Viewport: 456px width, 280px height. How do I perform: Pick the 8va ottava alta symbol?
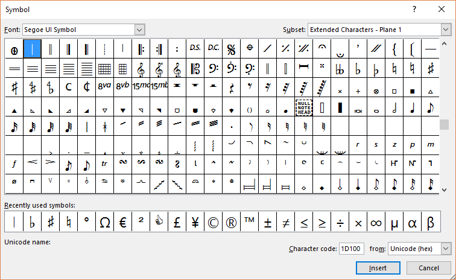(x=104, y=87)
